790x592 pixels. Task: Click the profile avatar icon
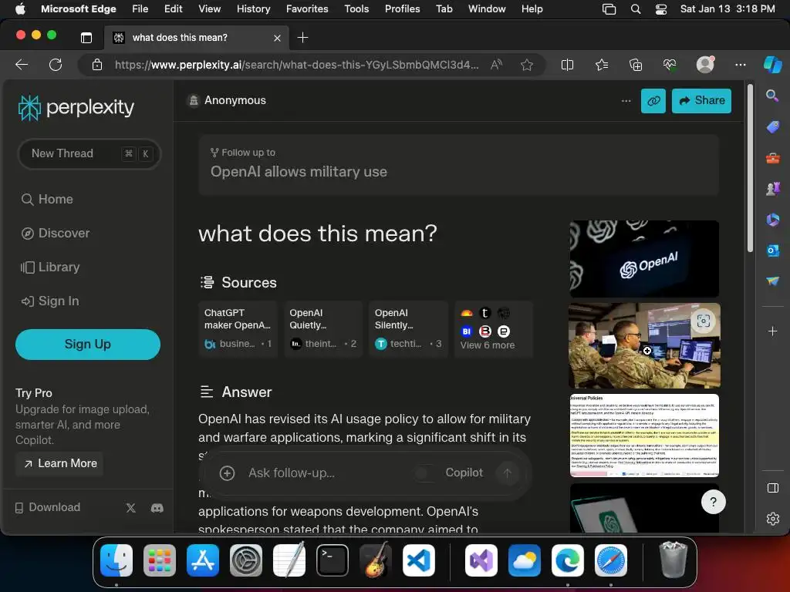click(x=705, y=65)
